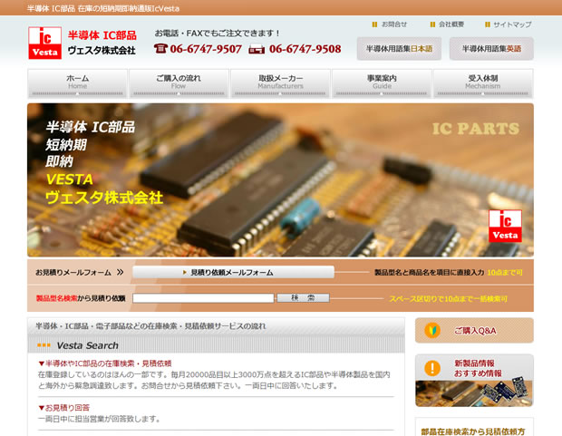The image size is (562, 436).
Task: Click the telephone icon beside 06-6747-9507
Action: click(160, 48)
